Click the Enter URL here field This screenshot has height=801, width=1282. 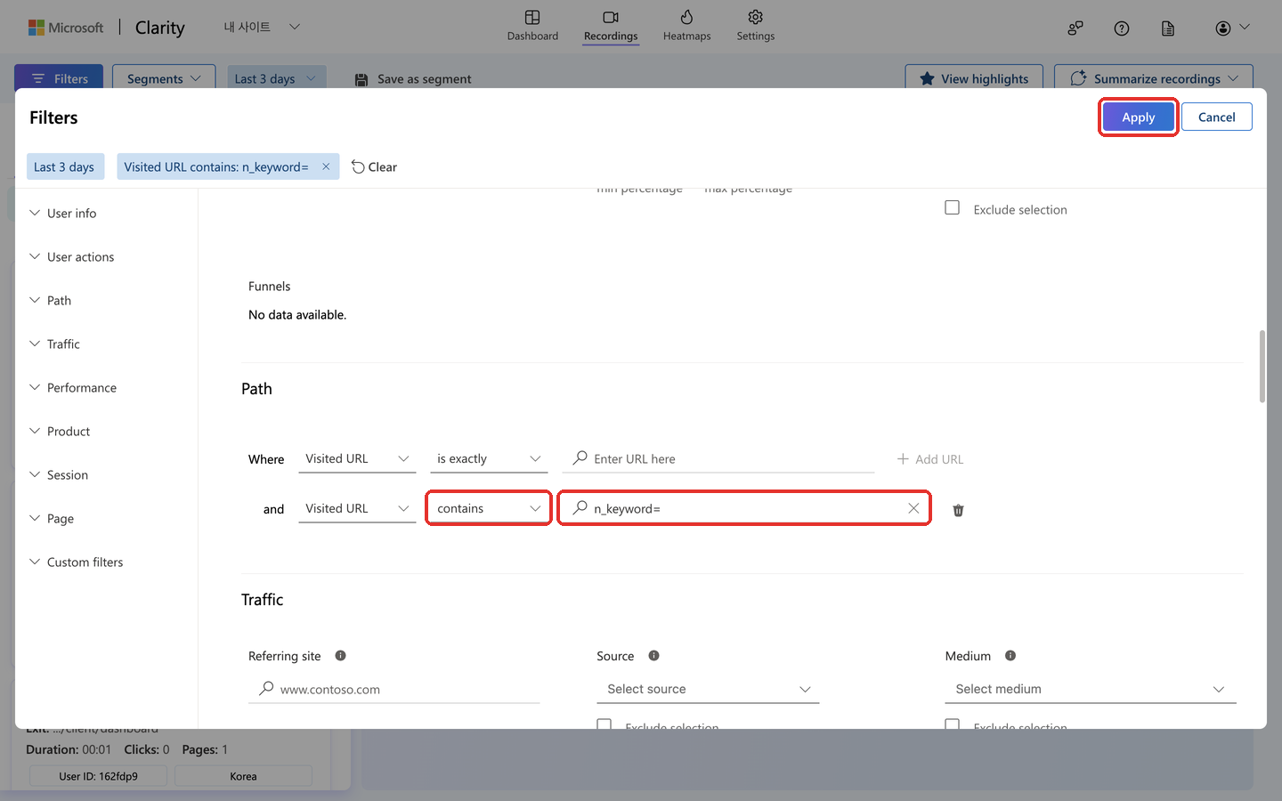(718, 459)
